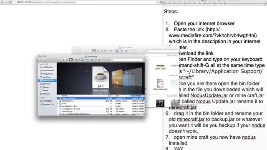The image size is (267, 150).
Task: Go forward in the Downloads Finder window
Action: [44, 60]
